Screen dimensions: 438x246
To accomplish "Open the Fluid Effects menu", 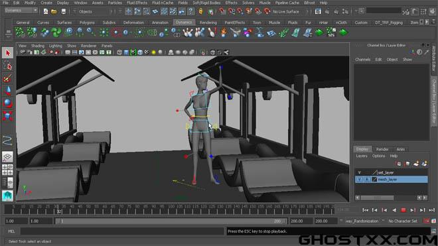I will click(x=137, y=3).
